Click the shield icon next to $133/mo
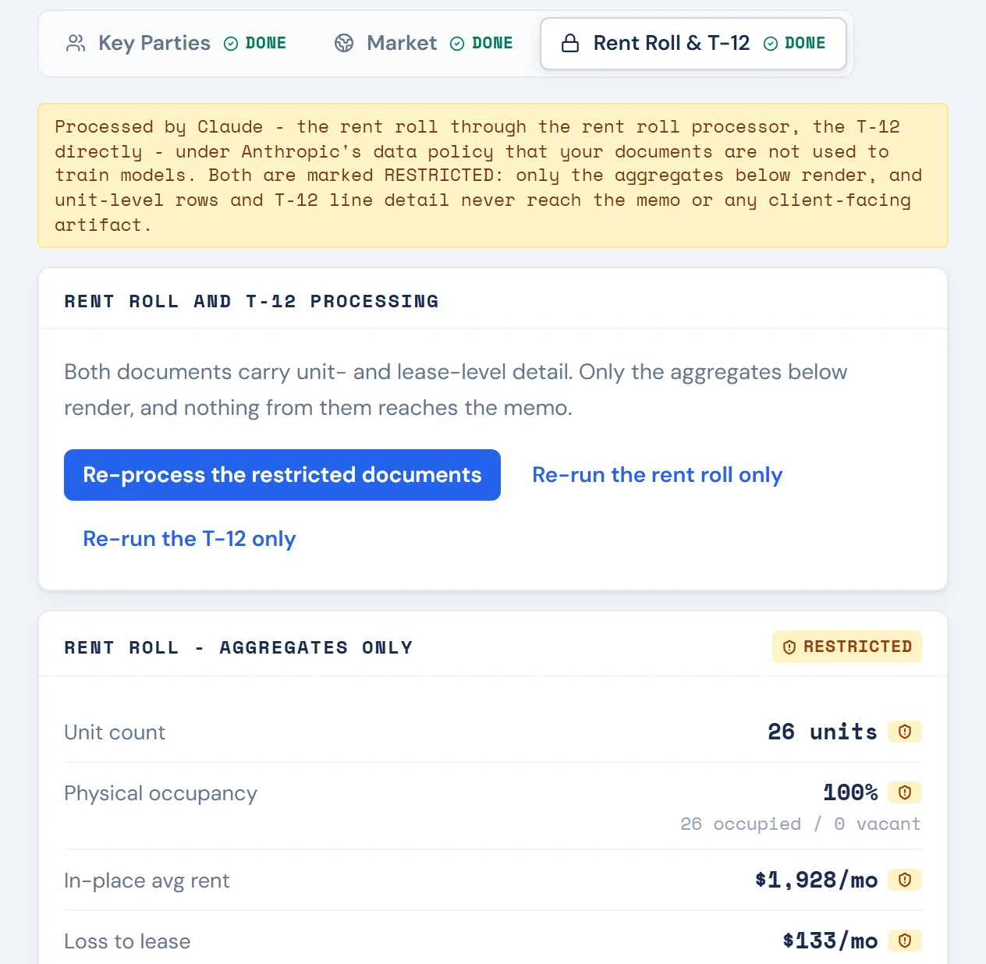Screen dimensions: 986x964 tap(905, 941)
